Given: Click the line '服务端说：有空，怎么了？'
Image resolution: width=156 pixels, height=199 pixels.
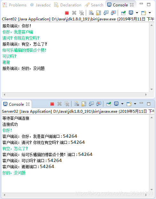Looking at the screenshot, I should [x=25, y=44].
